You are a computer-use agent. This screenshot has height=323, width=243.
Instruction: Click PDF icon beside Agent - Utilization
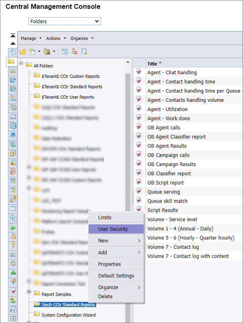tap(139, 109)
